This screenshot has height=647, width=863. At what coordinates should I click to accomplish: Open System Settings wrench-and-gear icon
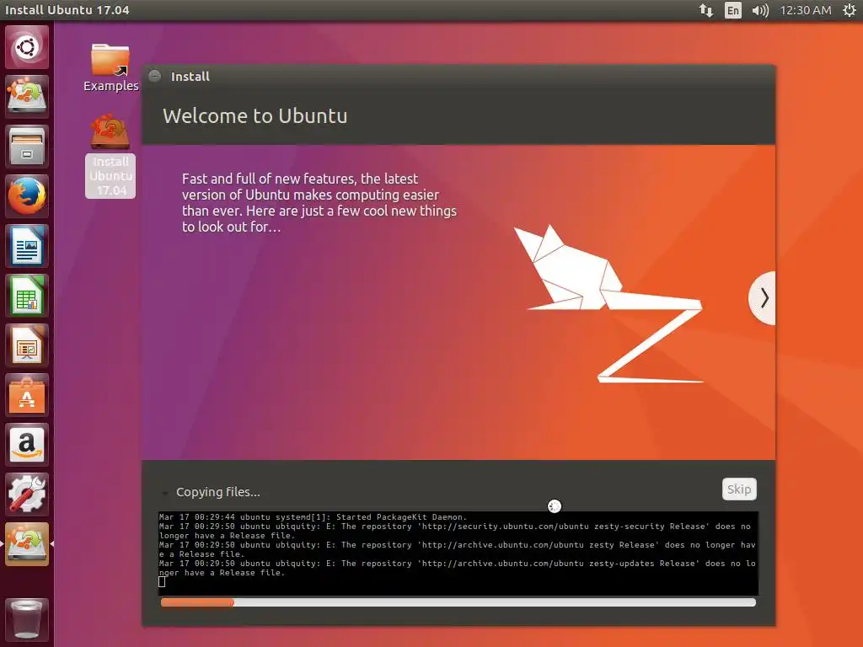coord(26,494)
